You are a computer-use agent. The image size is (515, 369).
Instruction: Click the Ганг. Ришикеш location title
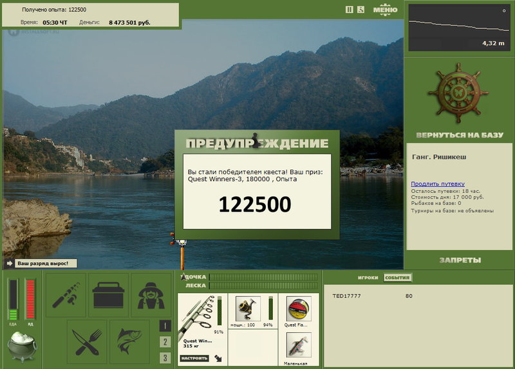[439, 157]
